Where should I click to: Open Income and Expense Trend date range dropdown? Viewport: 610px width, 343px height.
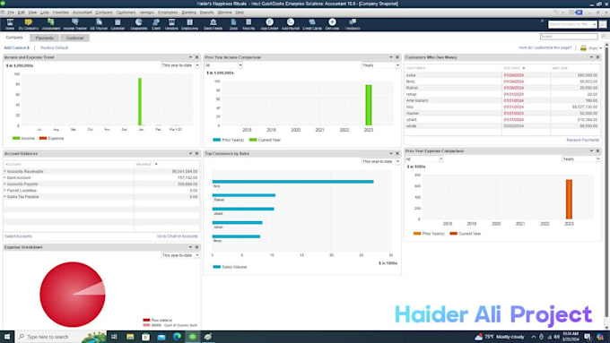180,65
